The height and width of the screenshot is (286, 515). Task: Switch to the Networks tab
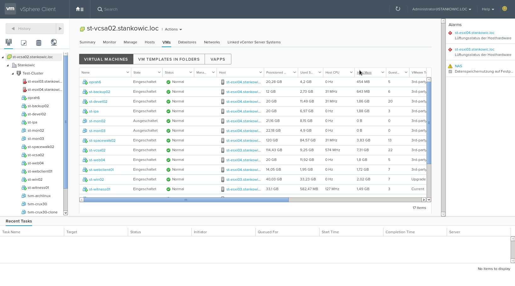click(212, 42)
